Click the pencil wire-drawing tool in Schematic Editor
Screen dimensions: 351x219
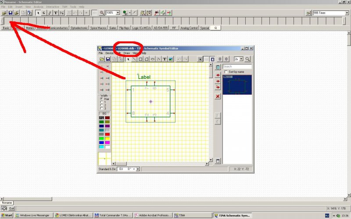[x=50, y=13]
